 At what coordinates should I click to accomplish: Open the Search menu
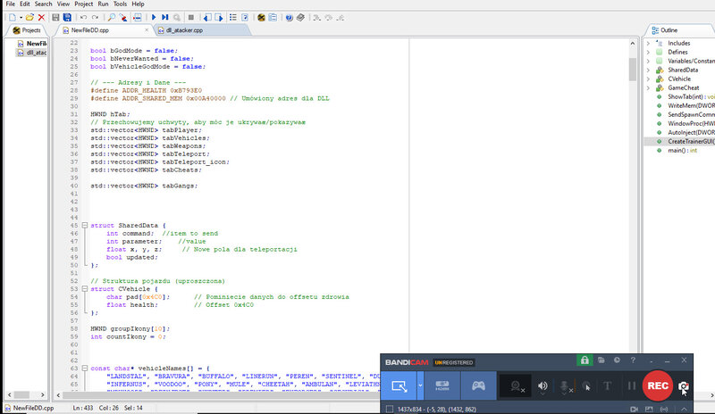pos(43,4)
